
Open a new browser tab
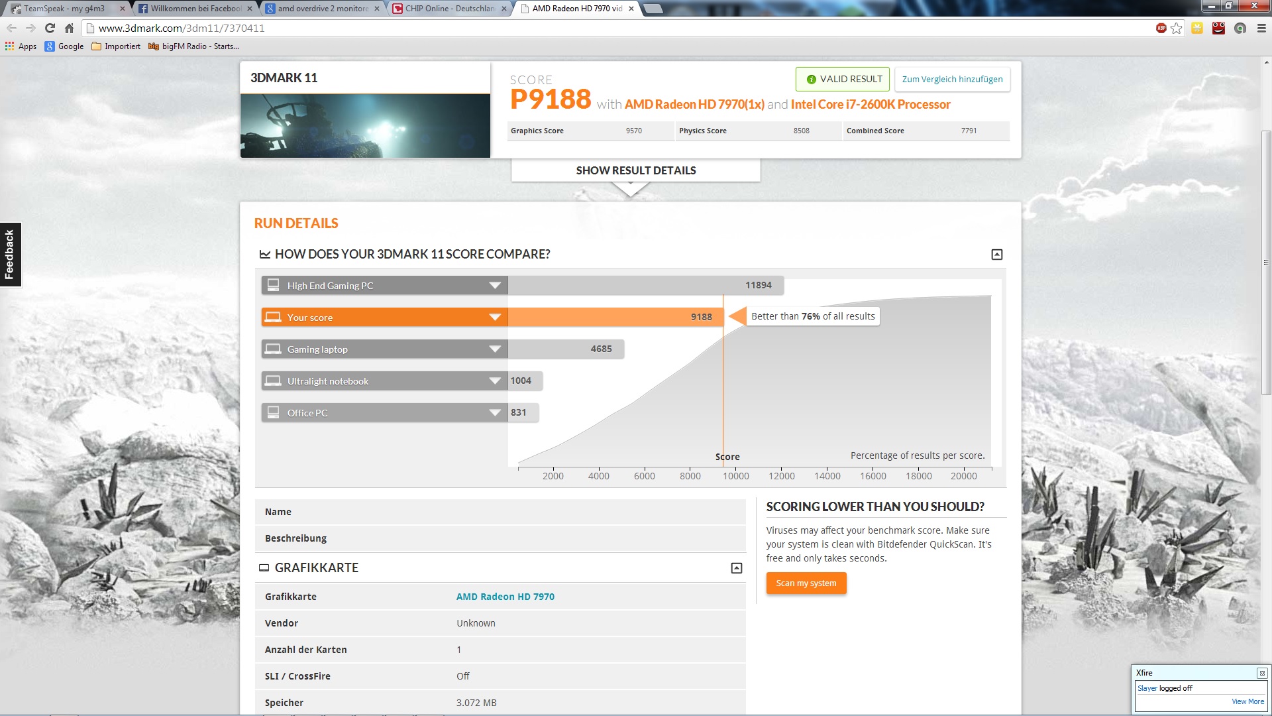(653, 9)
